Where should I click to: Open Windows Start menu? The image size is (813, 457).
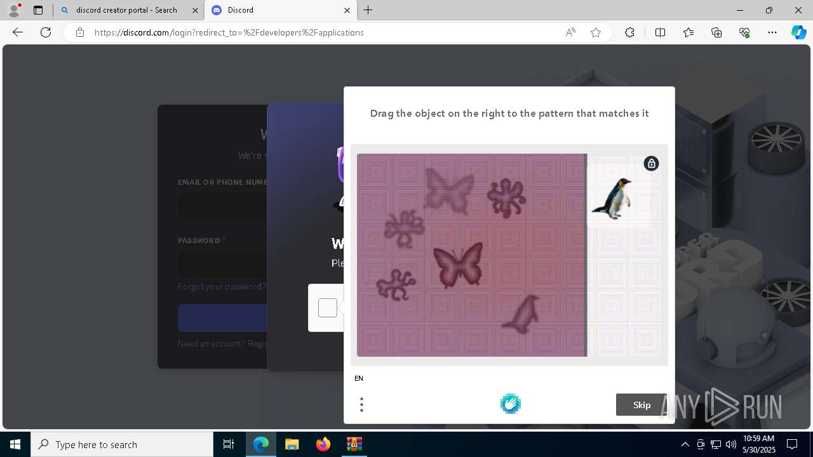coord(15,444)
